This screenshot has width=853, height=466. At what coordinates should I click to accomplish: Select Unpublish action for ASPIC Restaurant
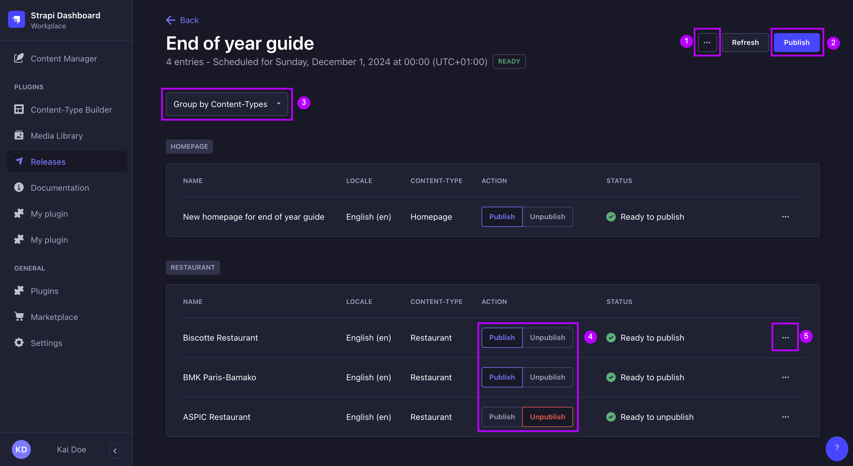[547, 417]
